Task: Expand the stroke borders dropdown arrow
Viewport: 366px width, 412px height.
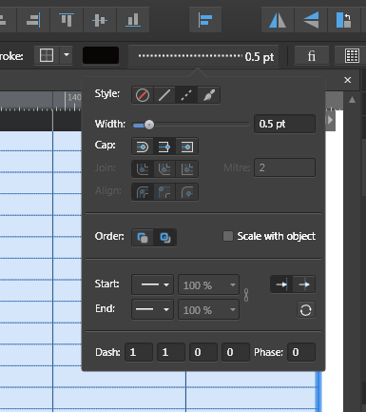Action: click(x=67, y=55)
